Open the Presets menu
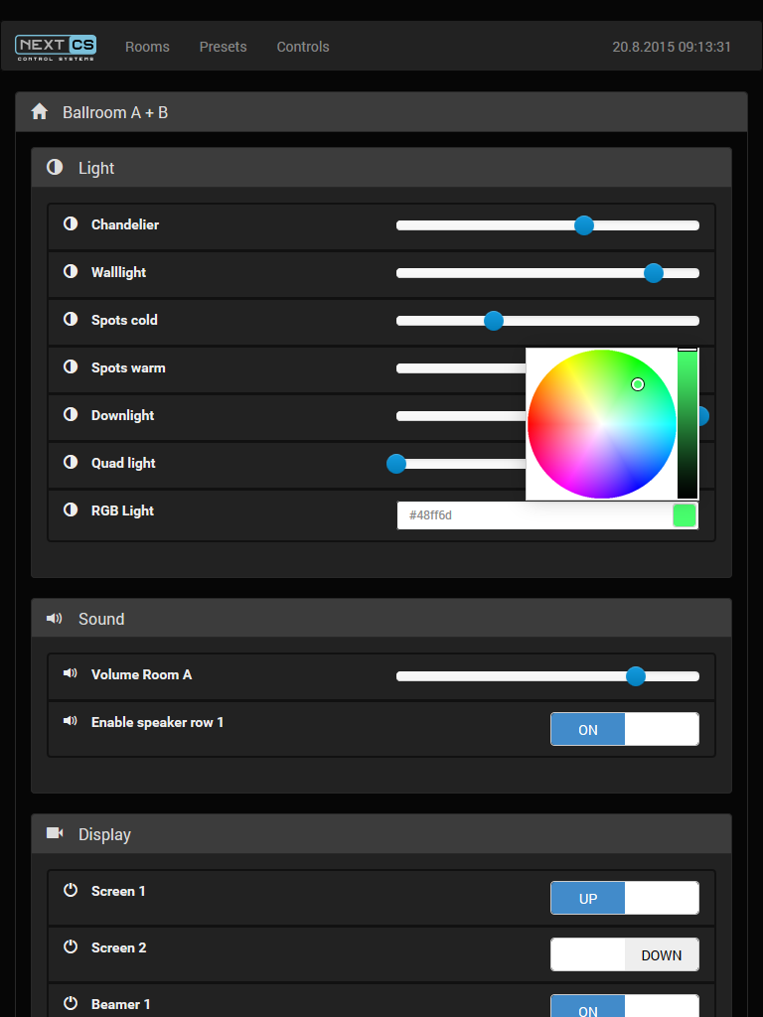 tap(224, 47)
